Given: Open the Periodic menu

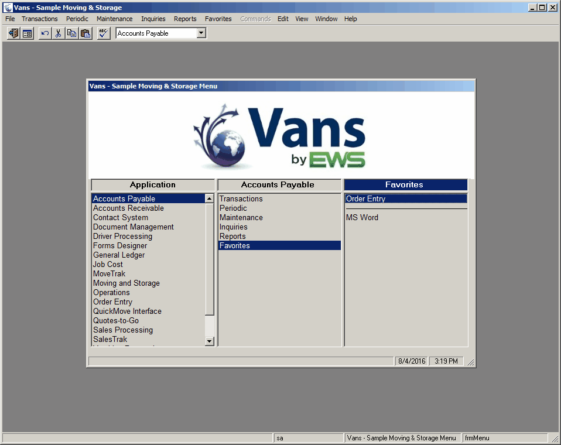Looking at the screenshot, I should pos(77,19).
